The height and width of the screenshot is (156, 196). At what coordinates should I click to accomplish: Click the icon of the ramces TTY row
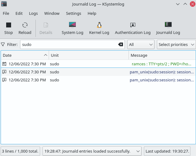(x=4, y=64)
